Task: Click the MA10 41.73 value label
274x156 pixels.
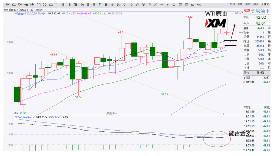Action: click(x=69, y=14)
